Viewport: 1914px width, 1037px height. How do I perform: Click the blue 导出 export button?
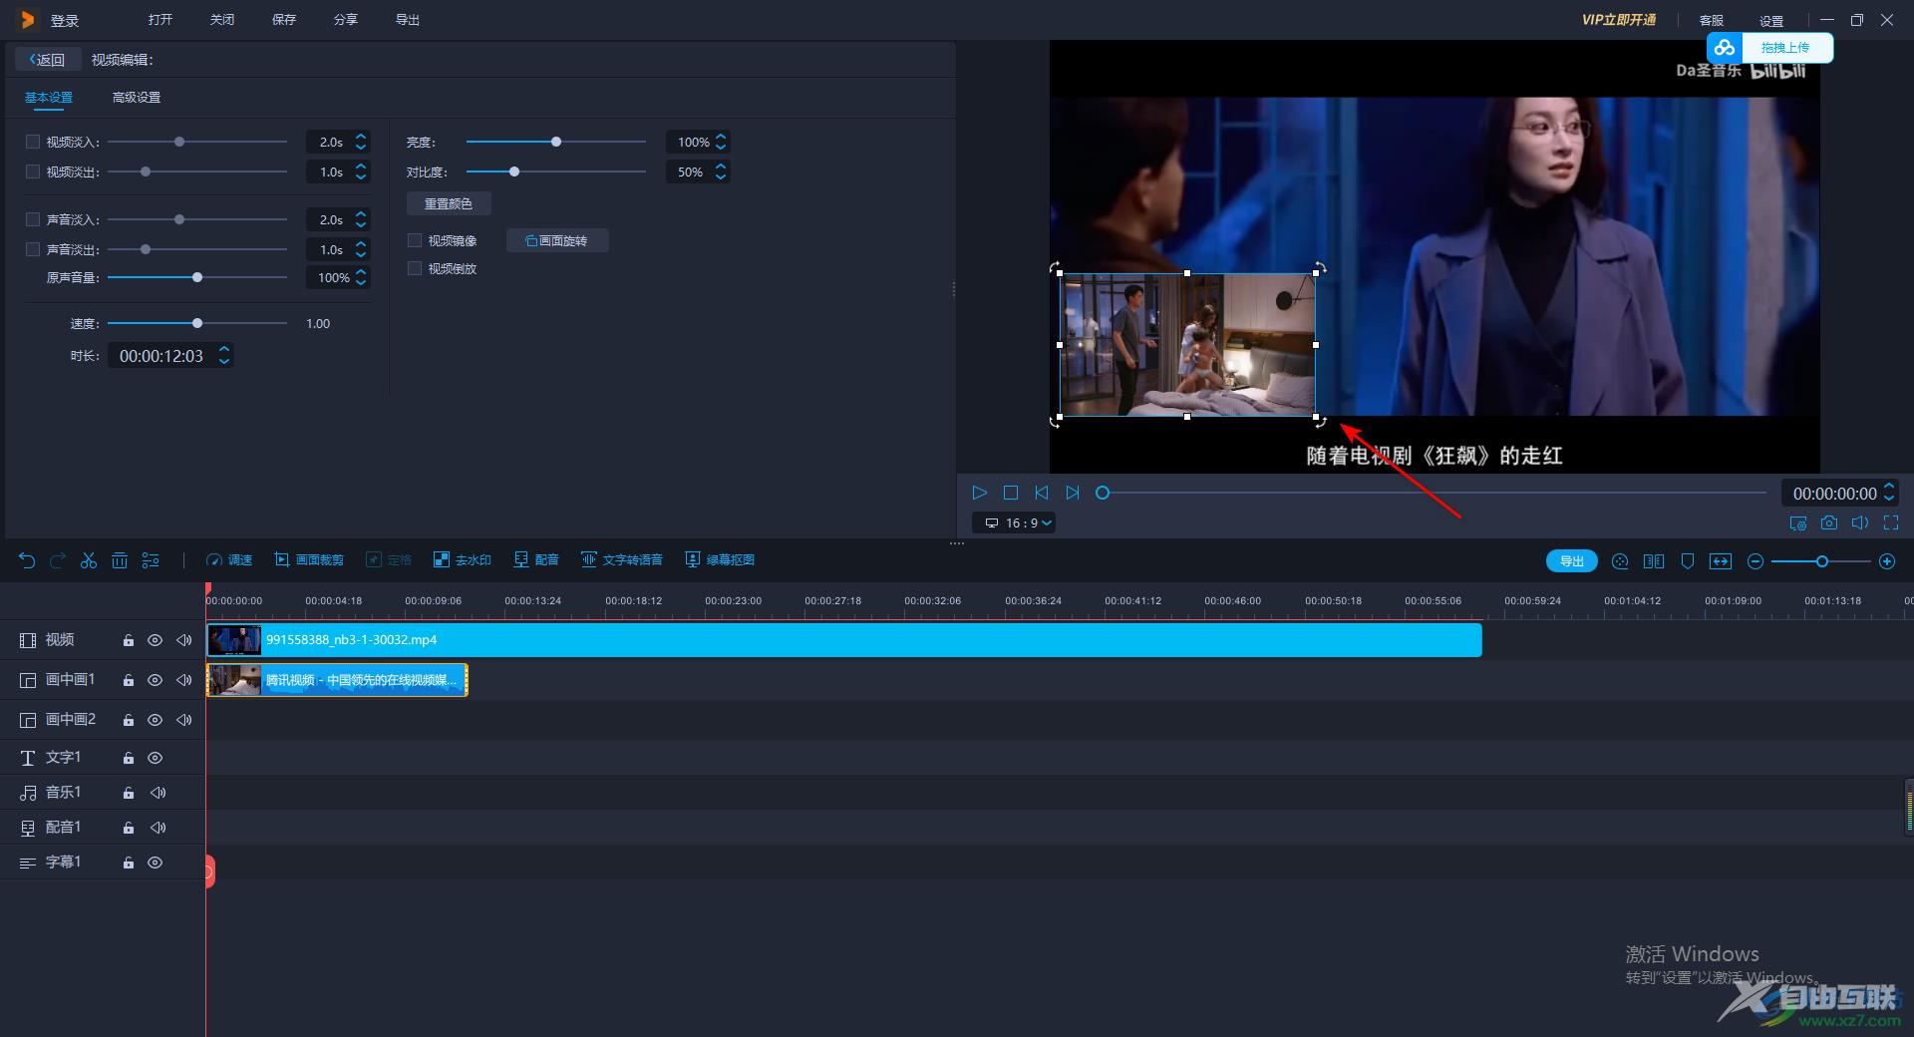tap(1572, 561)
